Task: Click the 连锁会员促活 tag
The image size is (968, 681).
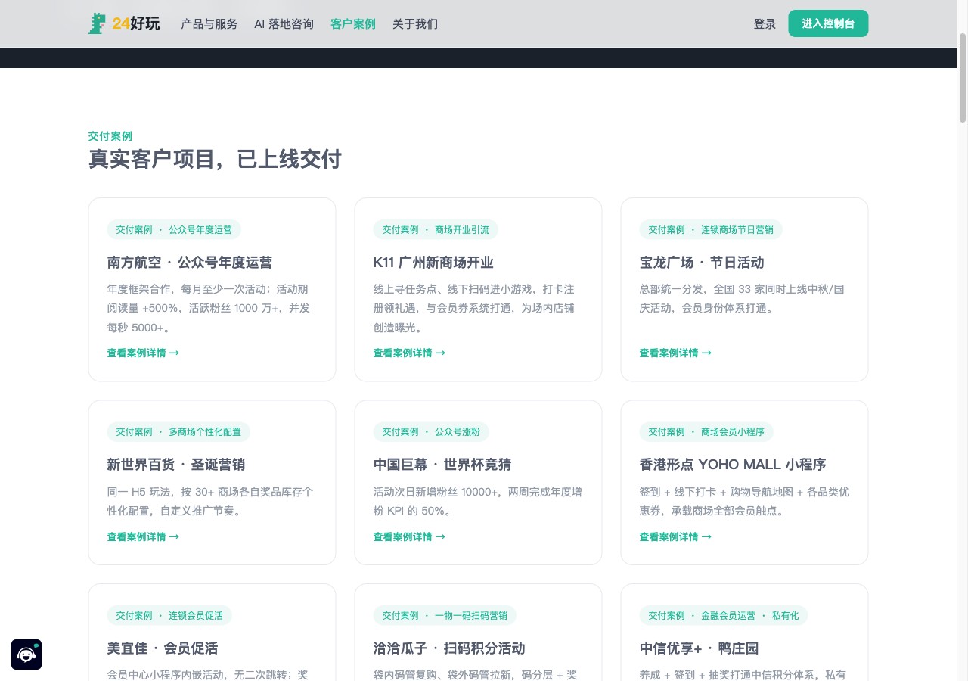Action: [x=169, y=615]
